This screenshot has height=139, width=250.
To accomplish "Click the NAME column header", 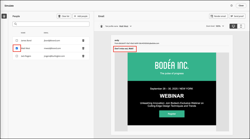I will pyautogui.click(x=23, y=33).
